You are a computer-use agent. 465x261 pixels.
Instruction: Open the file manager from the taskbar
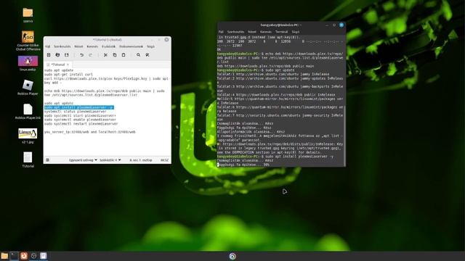tap(4, 256)
